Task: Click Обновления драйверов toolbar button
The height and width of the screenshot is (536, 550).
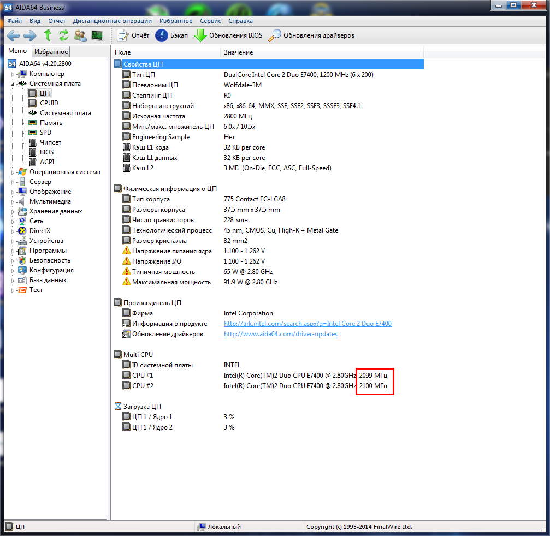Action: 311,35
